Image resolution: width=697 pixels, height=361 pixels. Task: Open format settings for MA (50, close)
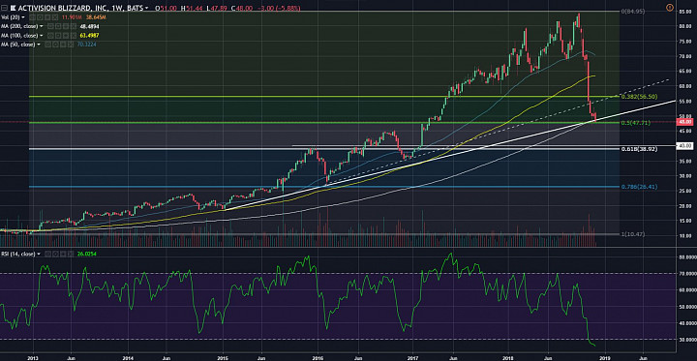(55, 45)
